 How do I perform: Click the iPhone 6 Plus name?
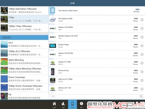point(64,70)
